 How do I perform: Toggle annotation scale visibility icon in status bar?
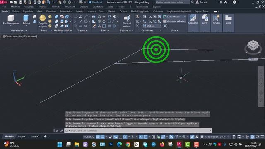coord(192,137)
